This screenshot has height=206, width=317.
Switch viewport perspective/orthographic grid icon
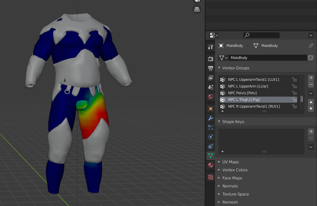pyautogui.click(x=197, y=9)
